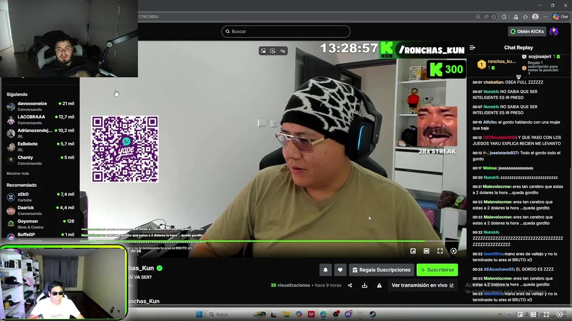The image size is (572, 321).
Task: Click the Yape QR code in video
Action: click(125, 149)
